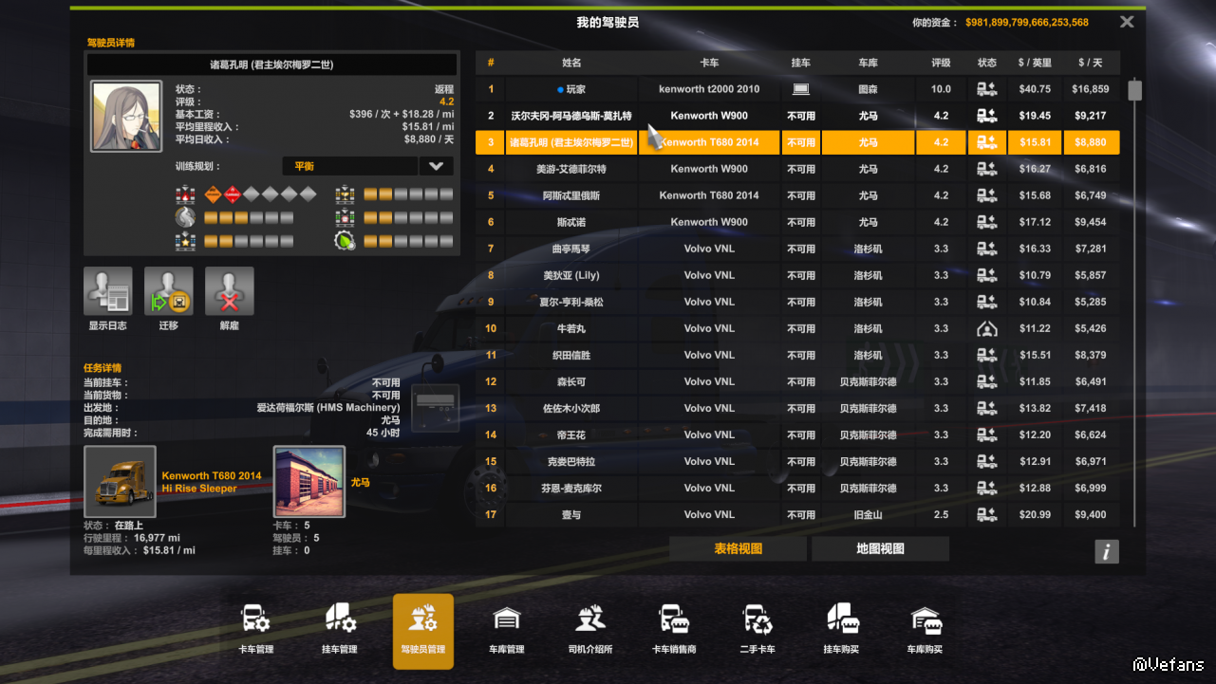
Task: Sort by $ / 天 column header
Action: coord(1090,63)
